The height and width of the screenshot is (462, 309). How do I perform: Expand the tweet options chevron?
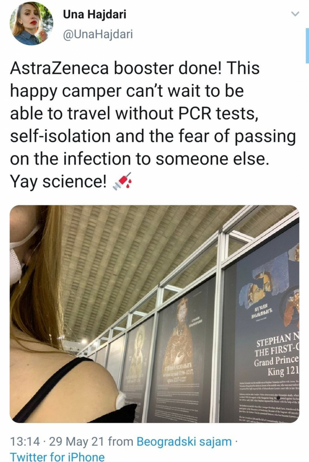pyautogui.click(x=295, y=14)
